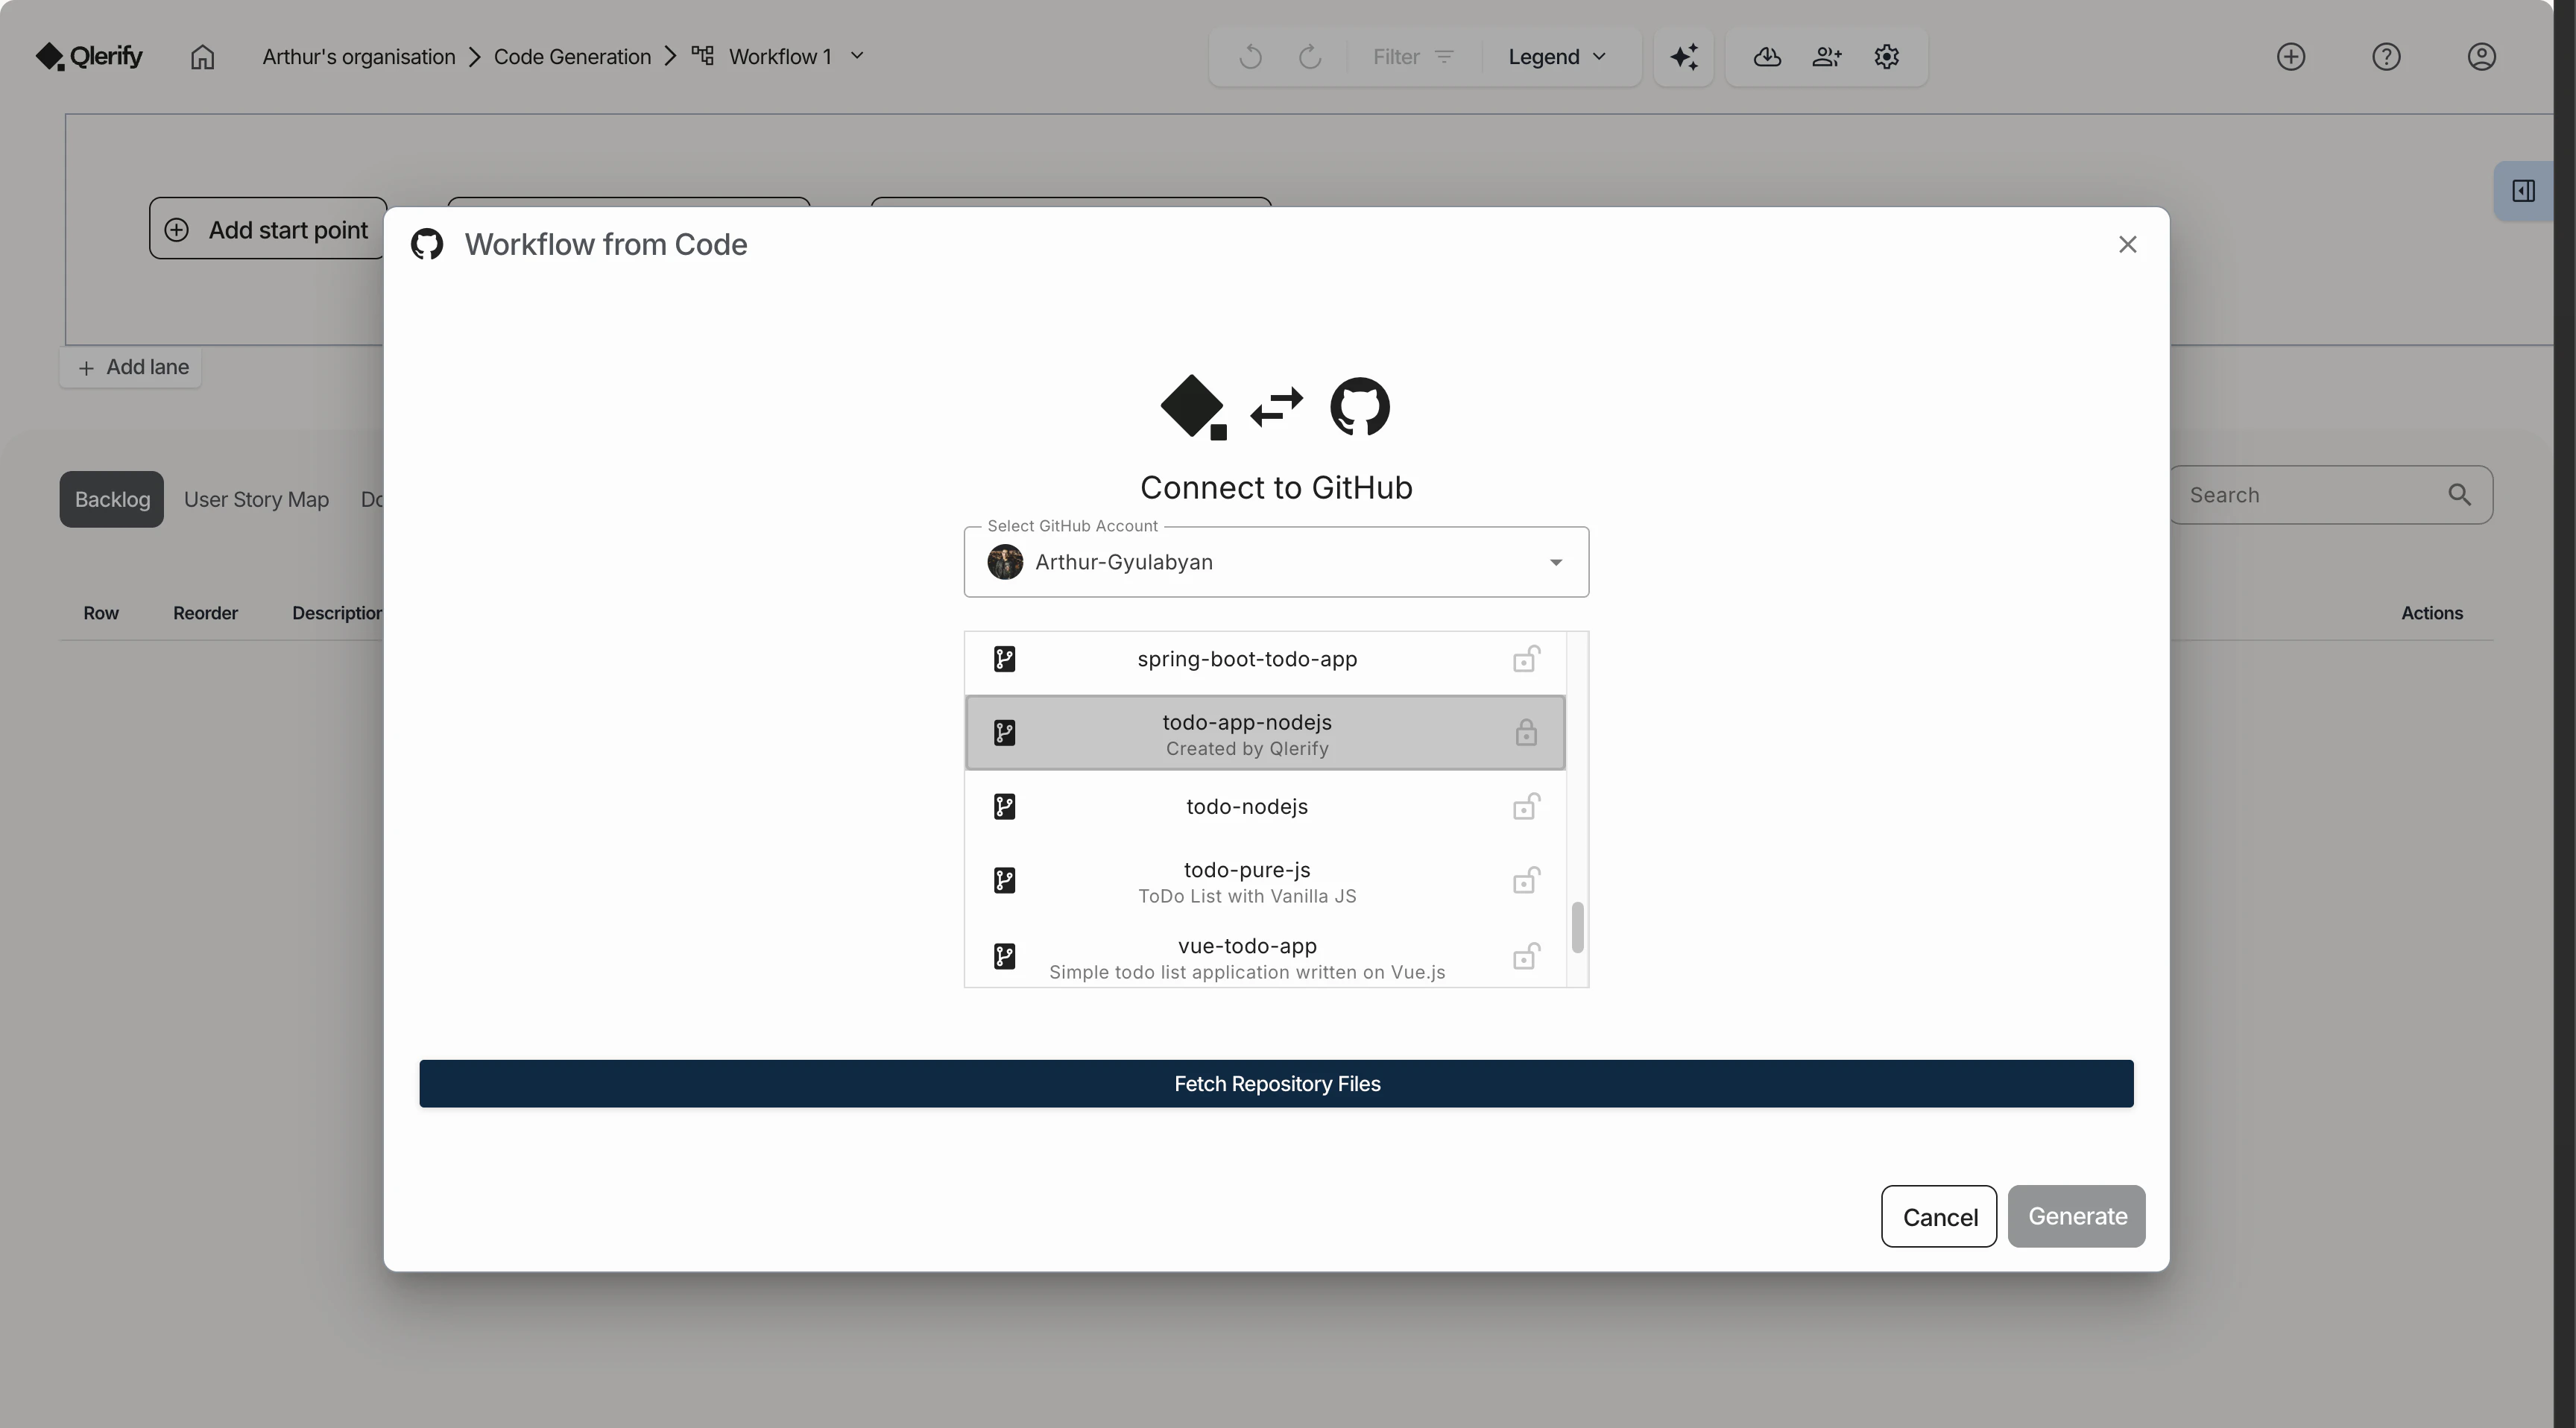Click inside the Search field

[2310, 494]
